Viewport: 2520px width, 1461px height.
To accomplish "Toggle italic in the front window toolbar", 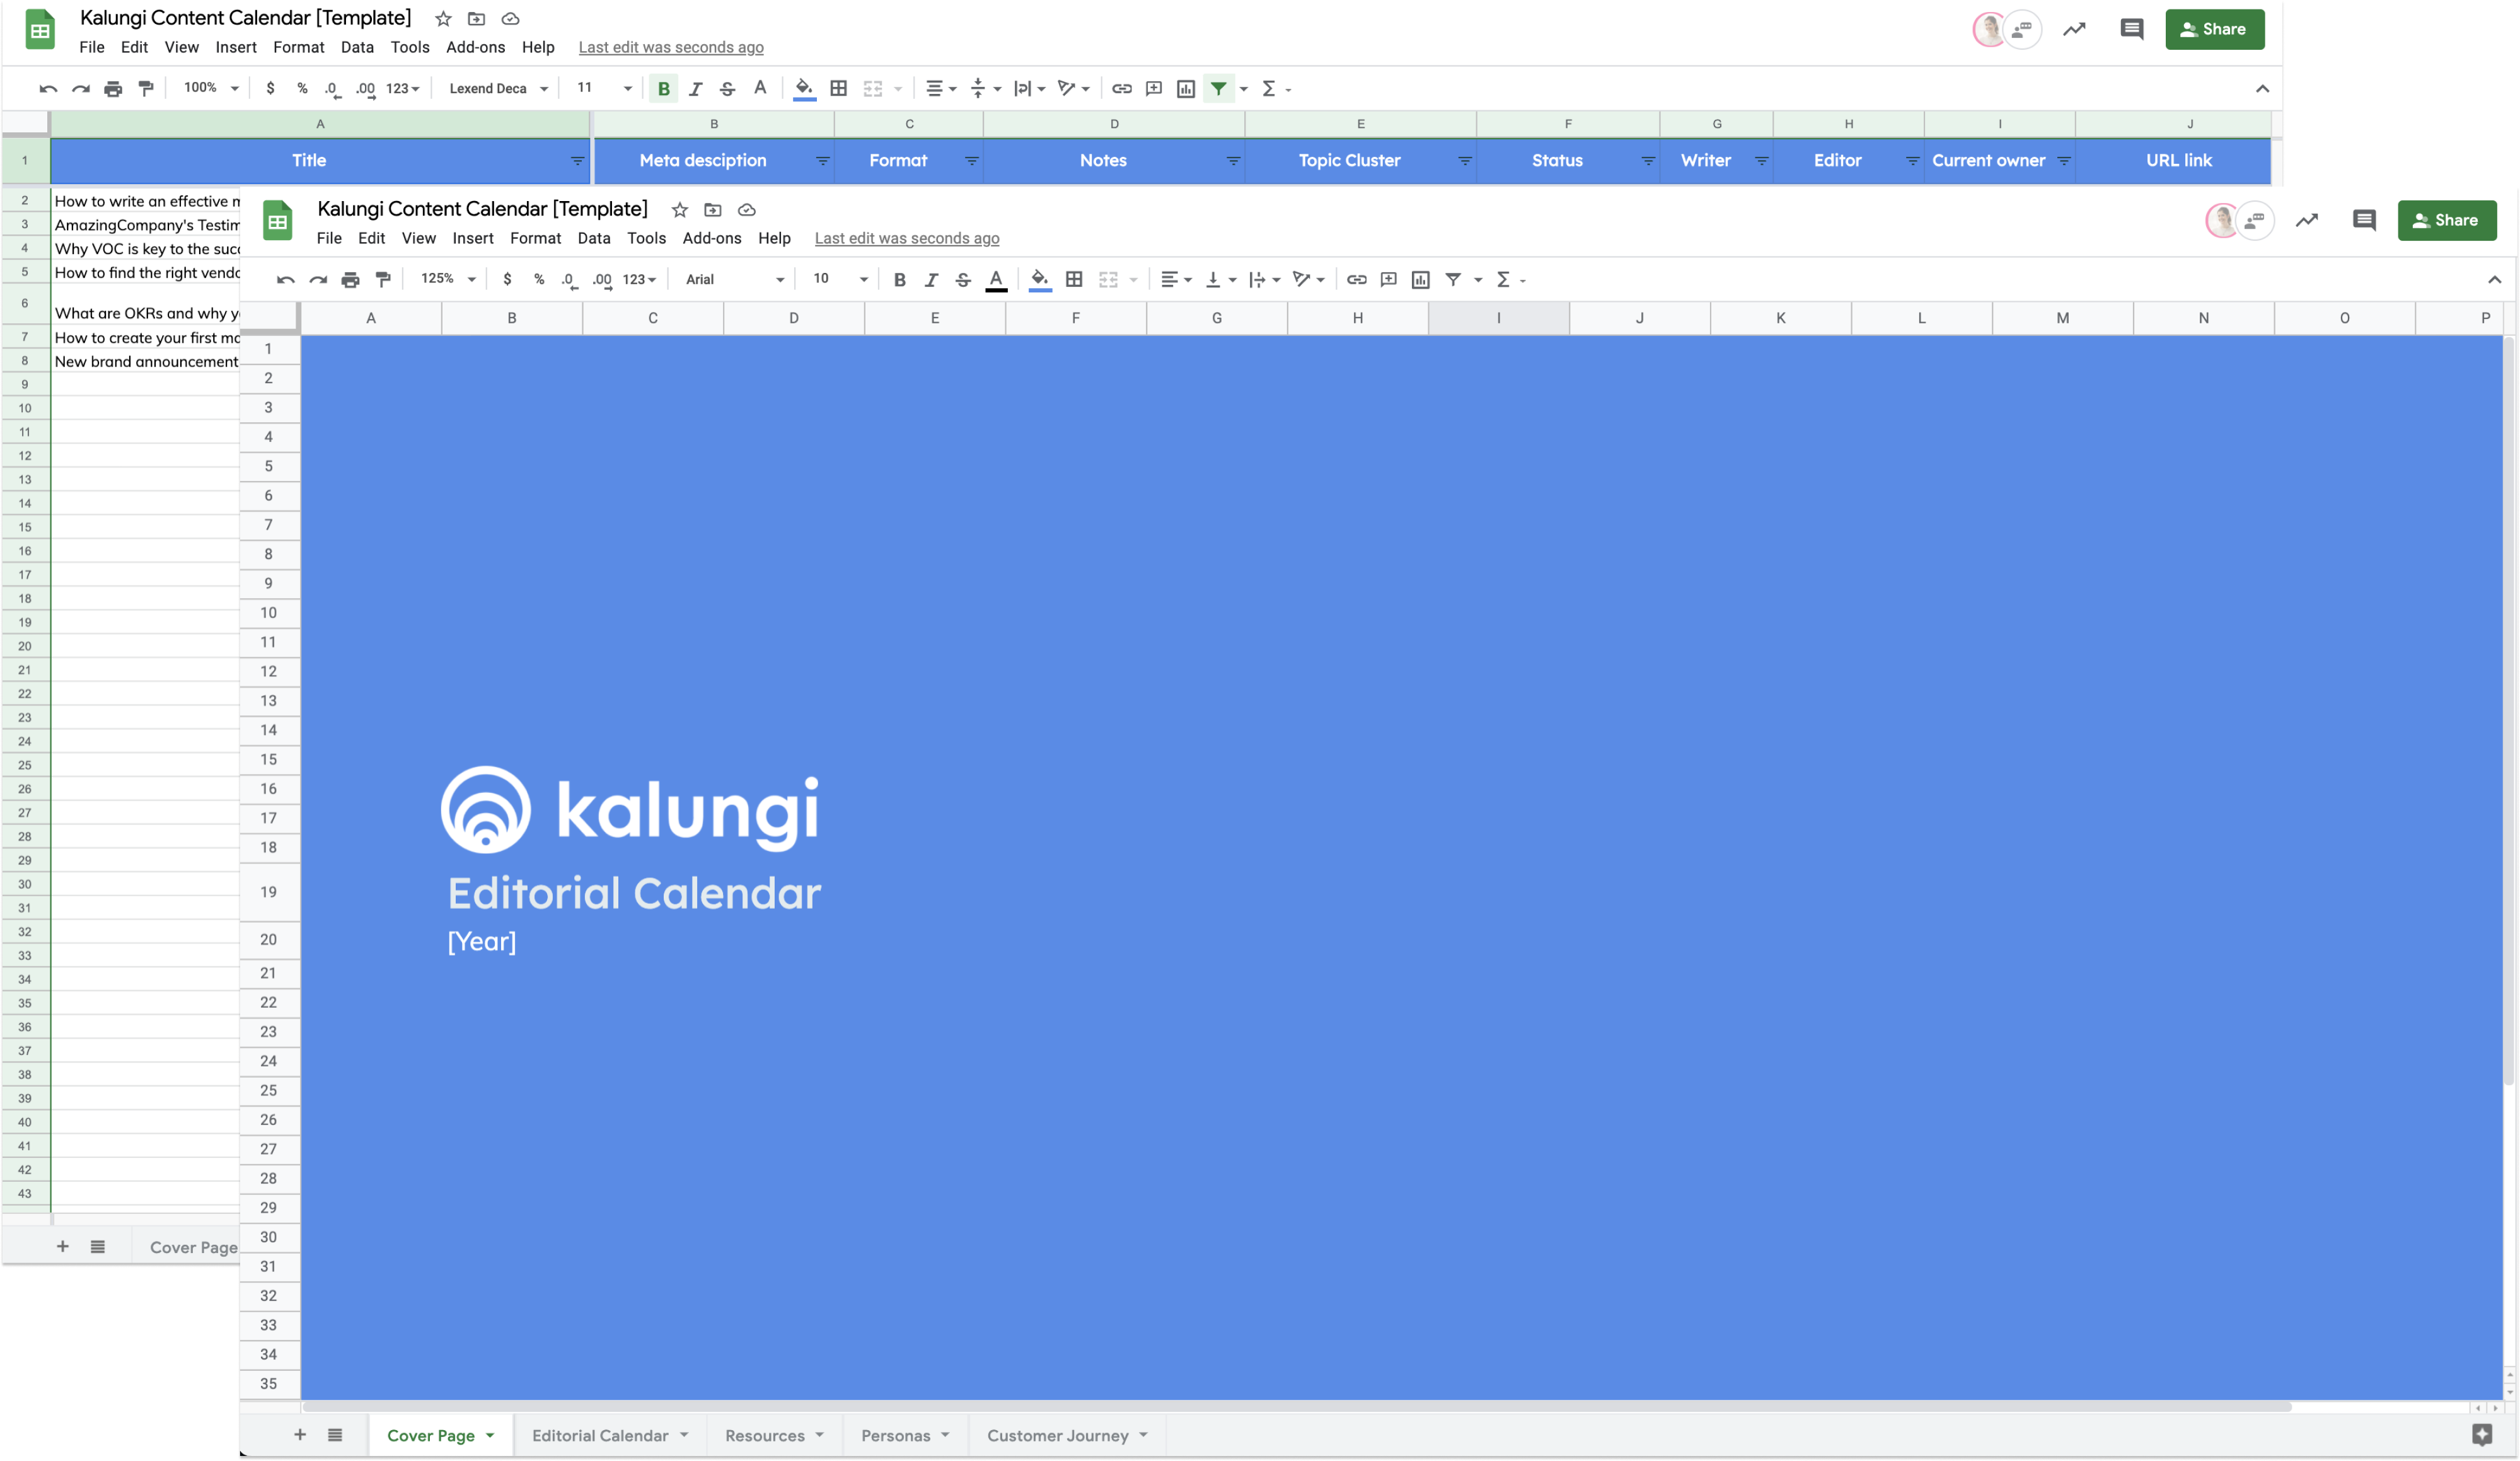I will (x=931, y=280).
